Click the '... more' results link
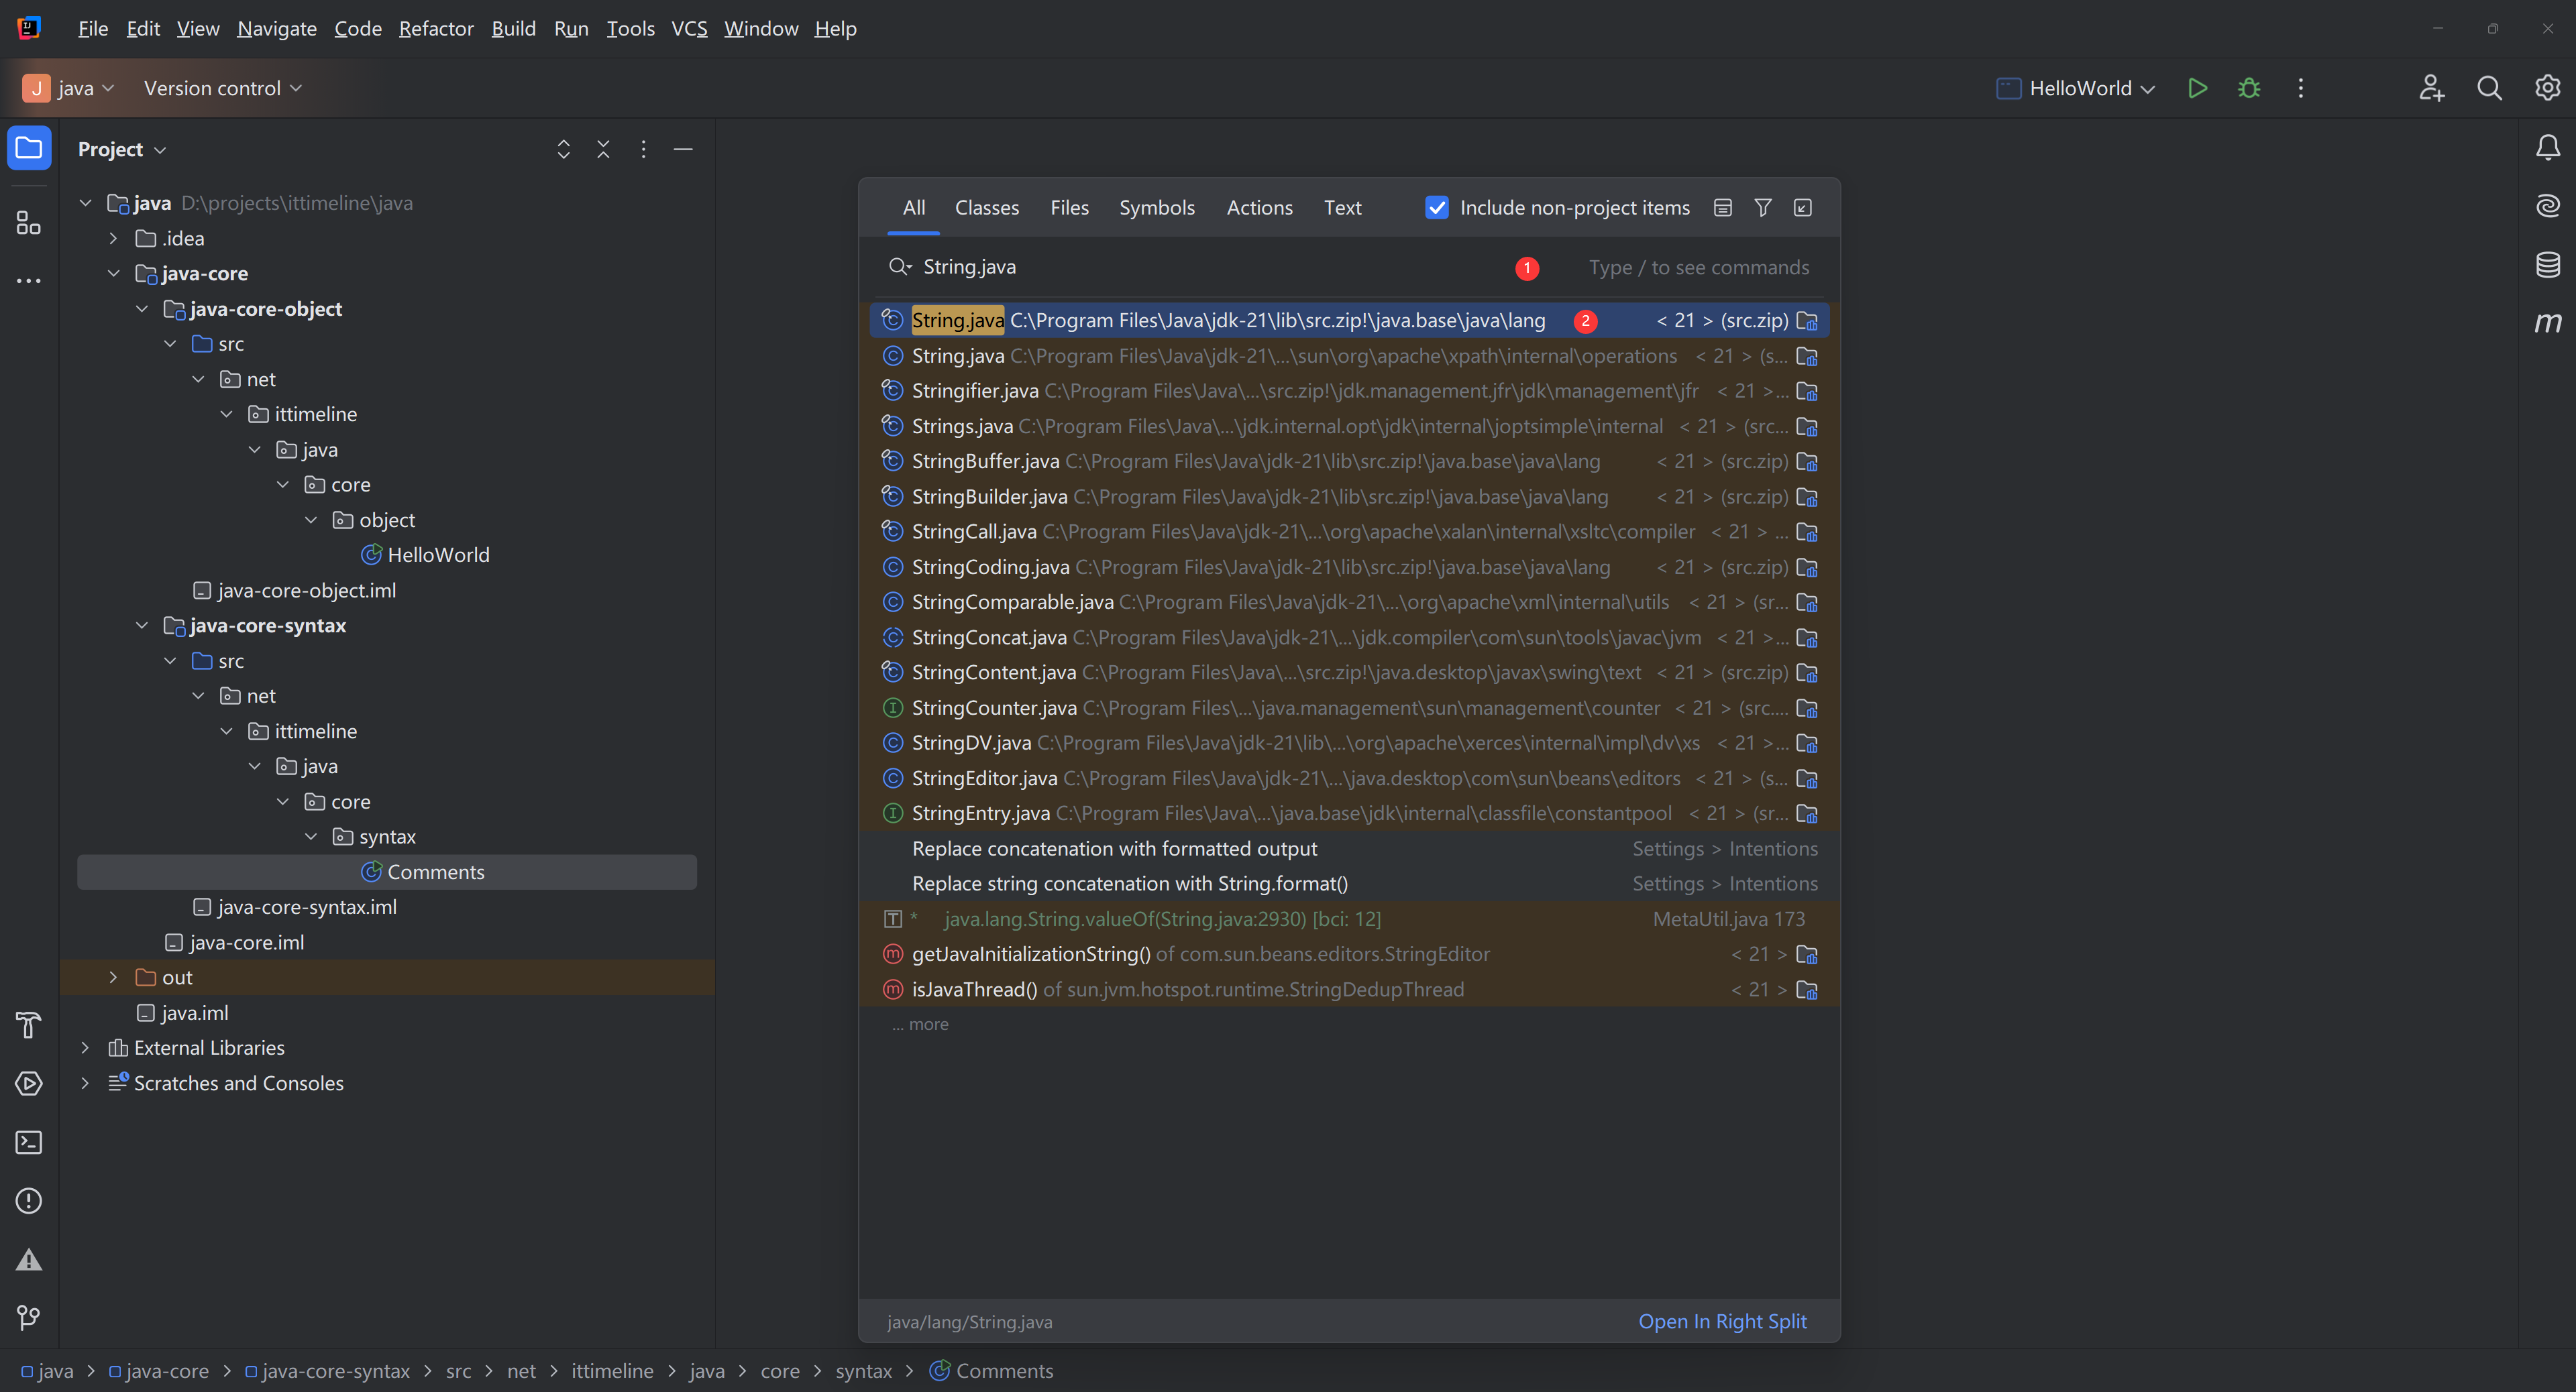The width and height of the screenshot is (2576, 1392). [921, 1025]
